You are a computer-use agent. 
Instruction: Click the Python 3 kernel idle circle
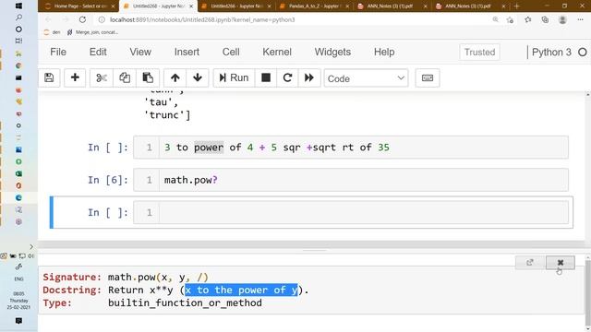click(x=583, y=53)
